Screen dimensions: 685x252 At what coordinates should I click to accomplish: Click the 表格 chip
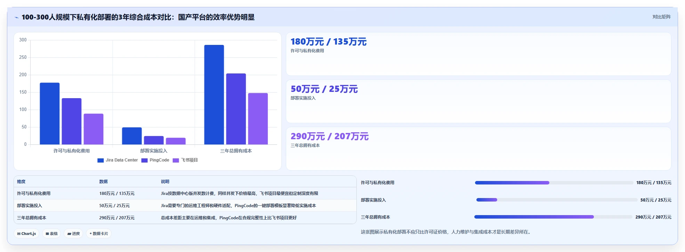pos(52,234)
